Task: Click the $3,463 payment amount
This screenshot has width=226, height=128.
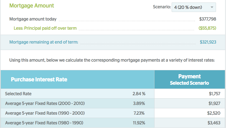Action: pos(214,123)
